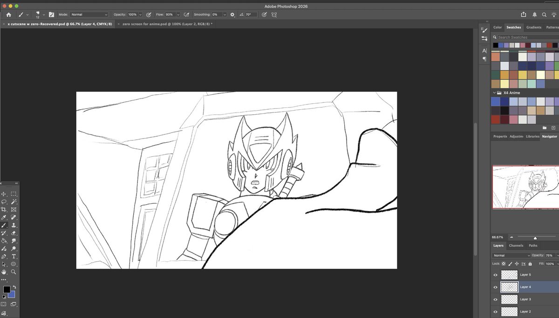Select the Spot Healing Brush tool
Image resolution: width=559 pixels, height=318 pixels.
(x=14, y=217)
